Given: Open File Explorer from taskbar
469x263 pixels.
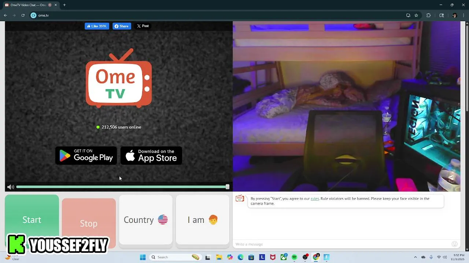Looking at the screenshot, I should click(219, 257).
